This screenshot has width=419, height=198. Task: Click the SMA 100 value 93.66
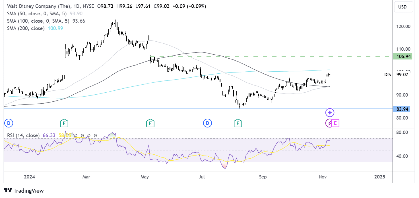point(79,21)
